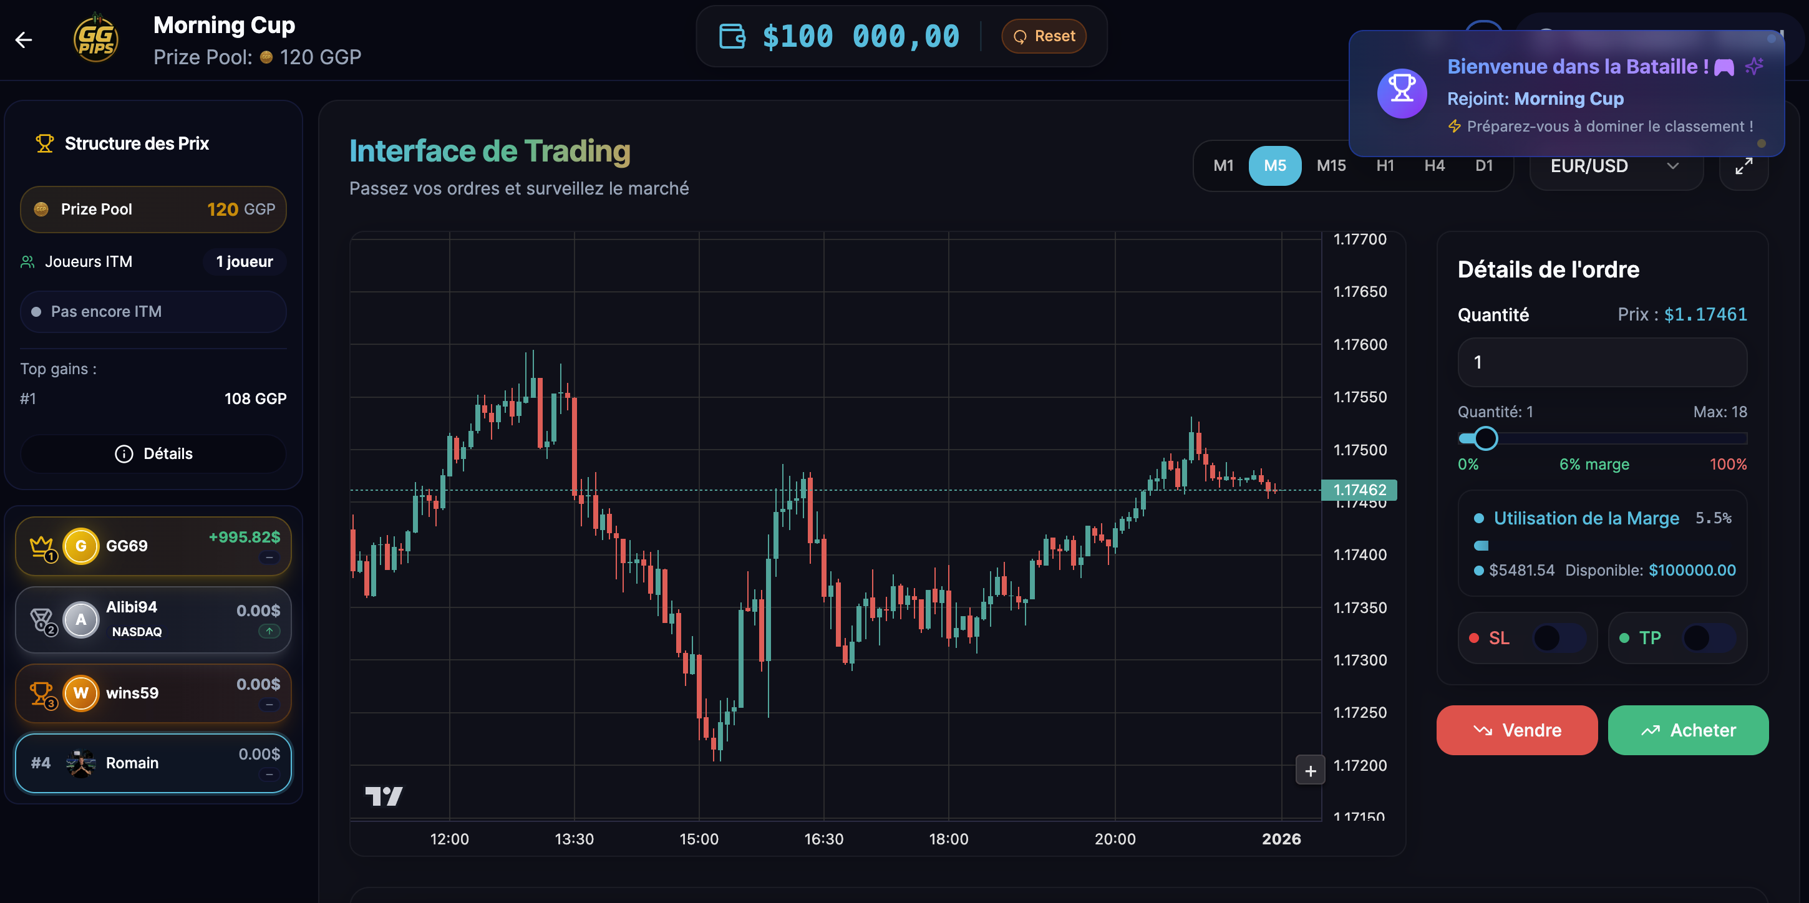The width and height of the screenshot is (1809, 903).
Task: Expand chart to fullscreen
Action: pos(1743,167)
